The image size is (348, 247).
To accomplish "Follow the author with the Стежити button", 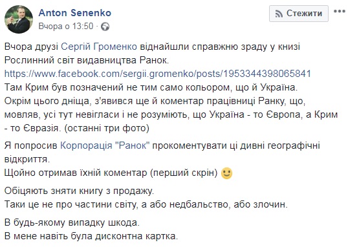I will pos(299,14).
